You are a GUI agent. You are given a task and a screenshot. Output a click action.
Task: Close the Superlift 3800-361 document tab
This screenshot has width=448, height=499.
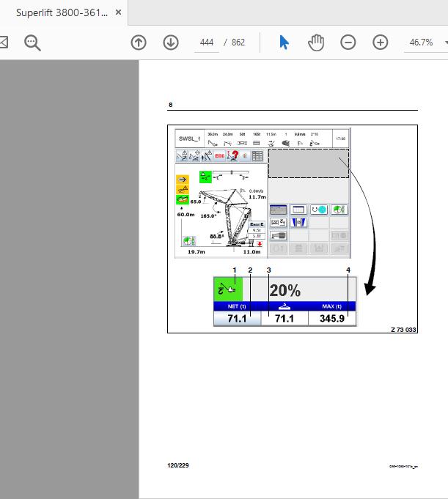[118, 12]
